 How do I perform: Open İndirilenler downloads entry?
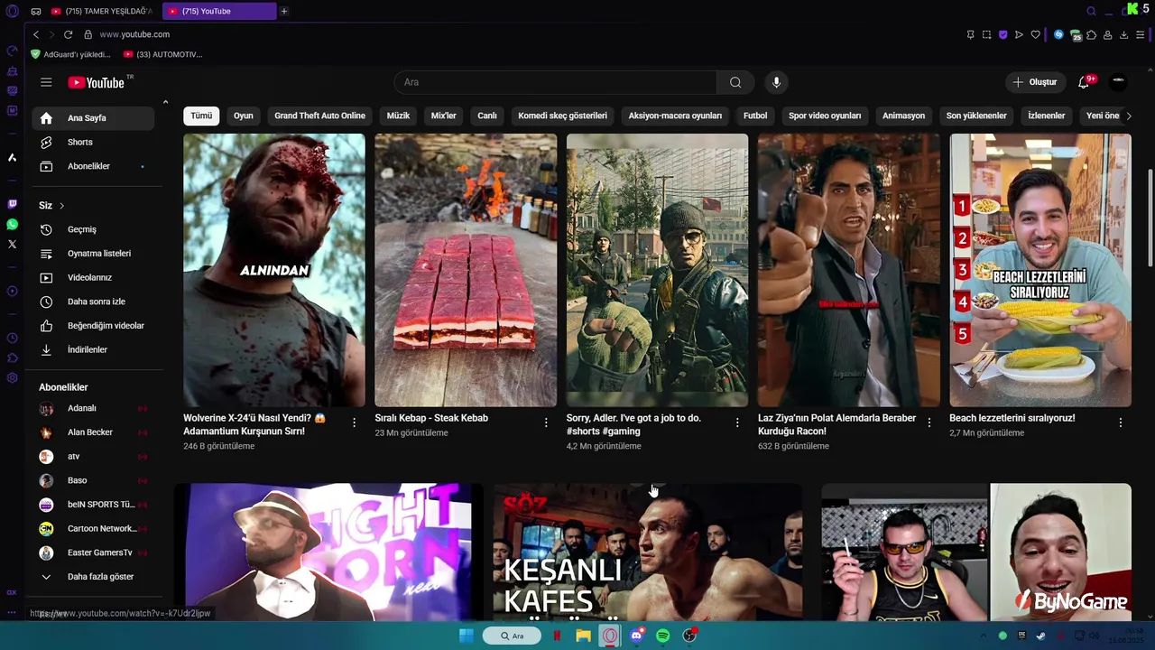[x=94, y=349]
